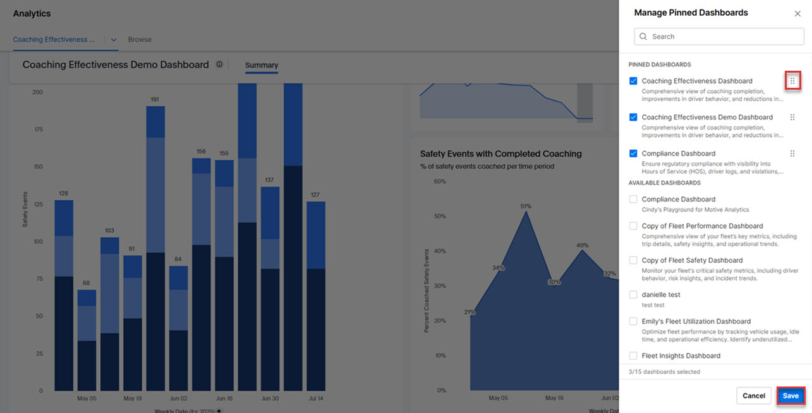
Task: Open the Coaching Effectiveness tab
Action: point(53,39)
